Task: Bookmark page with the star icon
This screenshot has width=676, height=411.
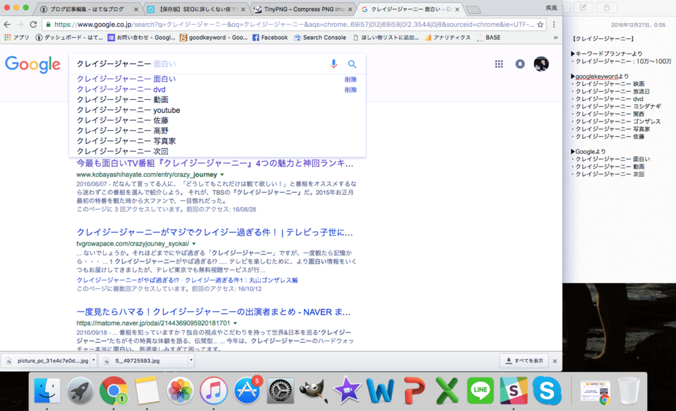Action: coord(540,24)
